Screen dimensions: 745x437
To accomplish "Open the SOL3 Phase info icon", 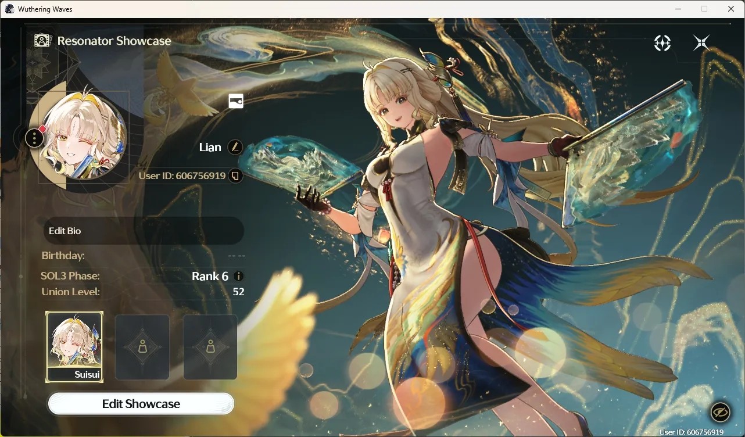I will [238, 276].
